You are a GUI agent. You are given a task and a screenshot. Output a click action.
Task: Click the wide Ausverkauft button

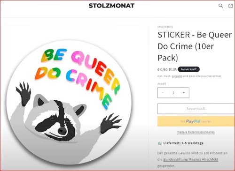click(x=196, y=109)
